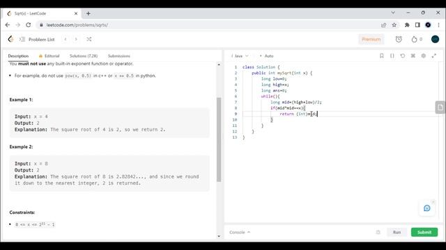Open a new browser tab

(89, 13)
